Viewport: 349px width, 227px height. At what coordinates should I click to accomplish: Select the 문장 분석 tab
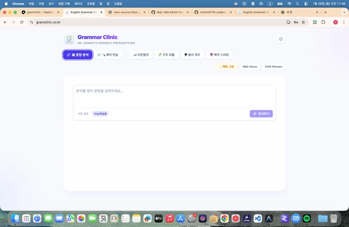click(x=78, y=54)
